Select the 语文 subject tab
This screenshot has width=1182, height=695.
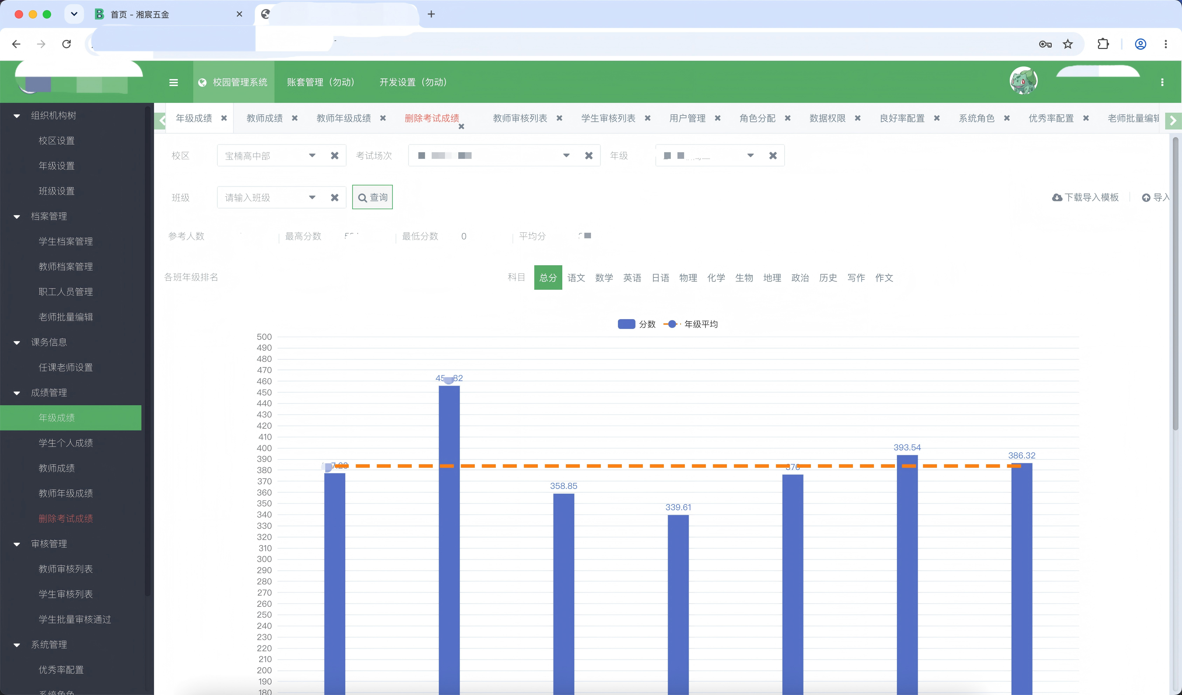tap(576, 278)
